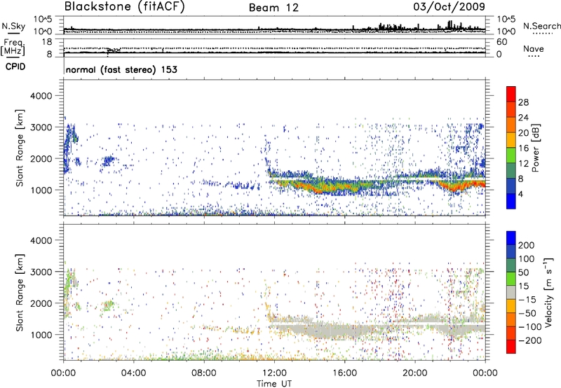Click the date "03/Oct/2009"

[x=450, y=6]
